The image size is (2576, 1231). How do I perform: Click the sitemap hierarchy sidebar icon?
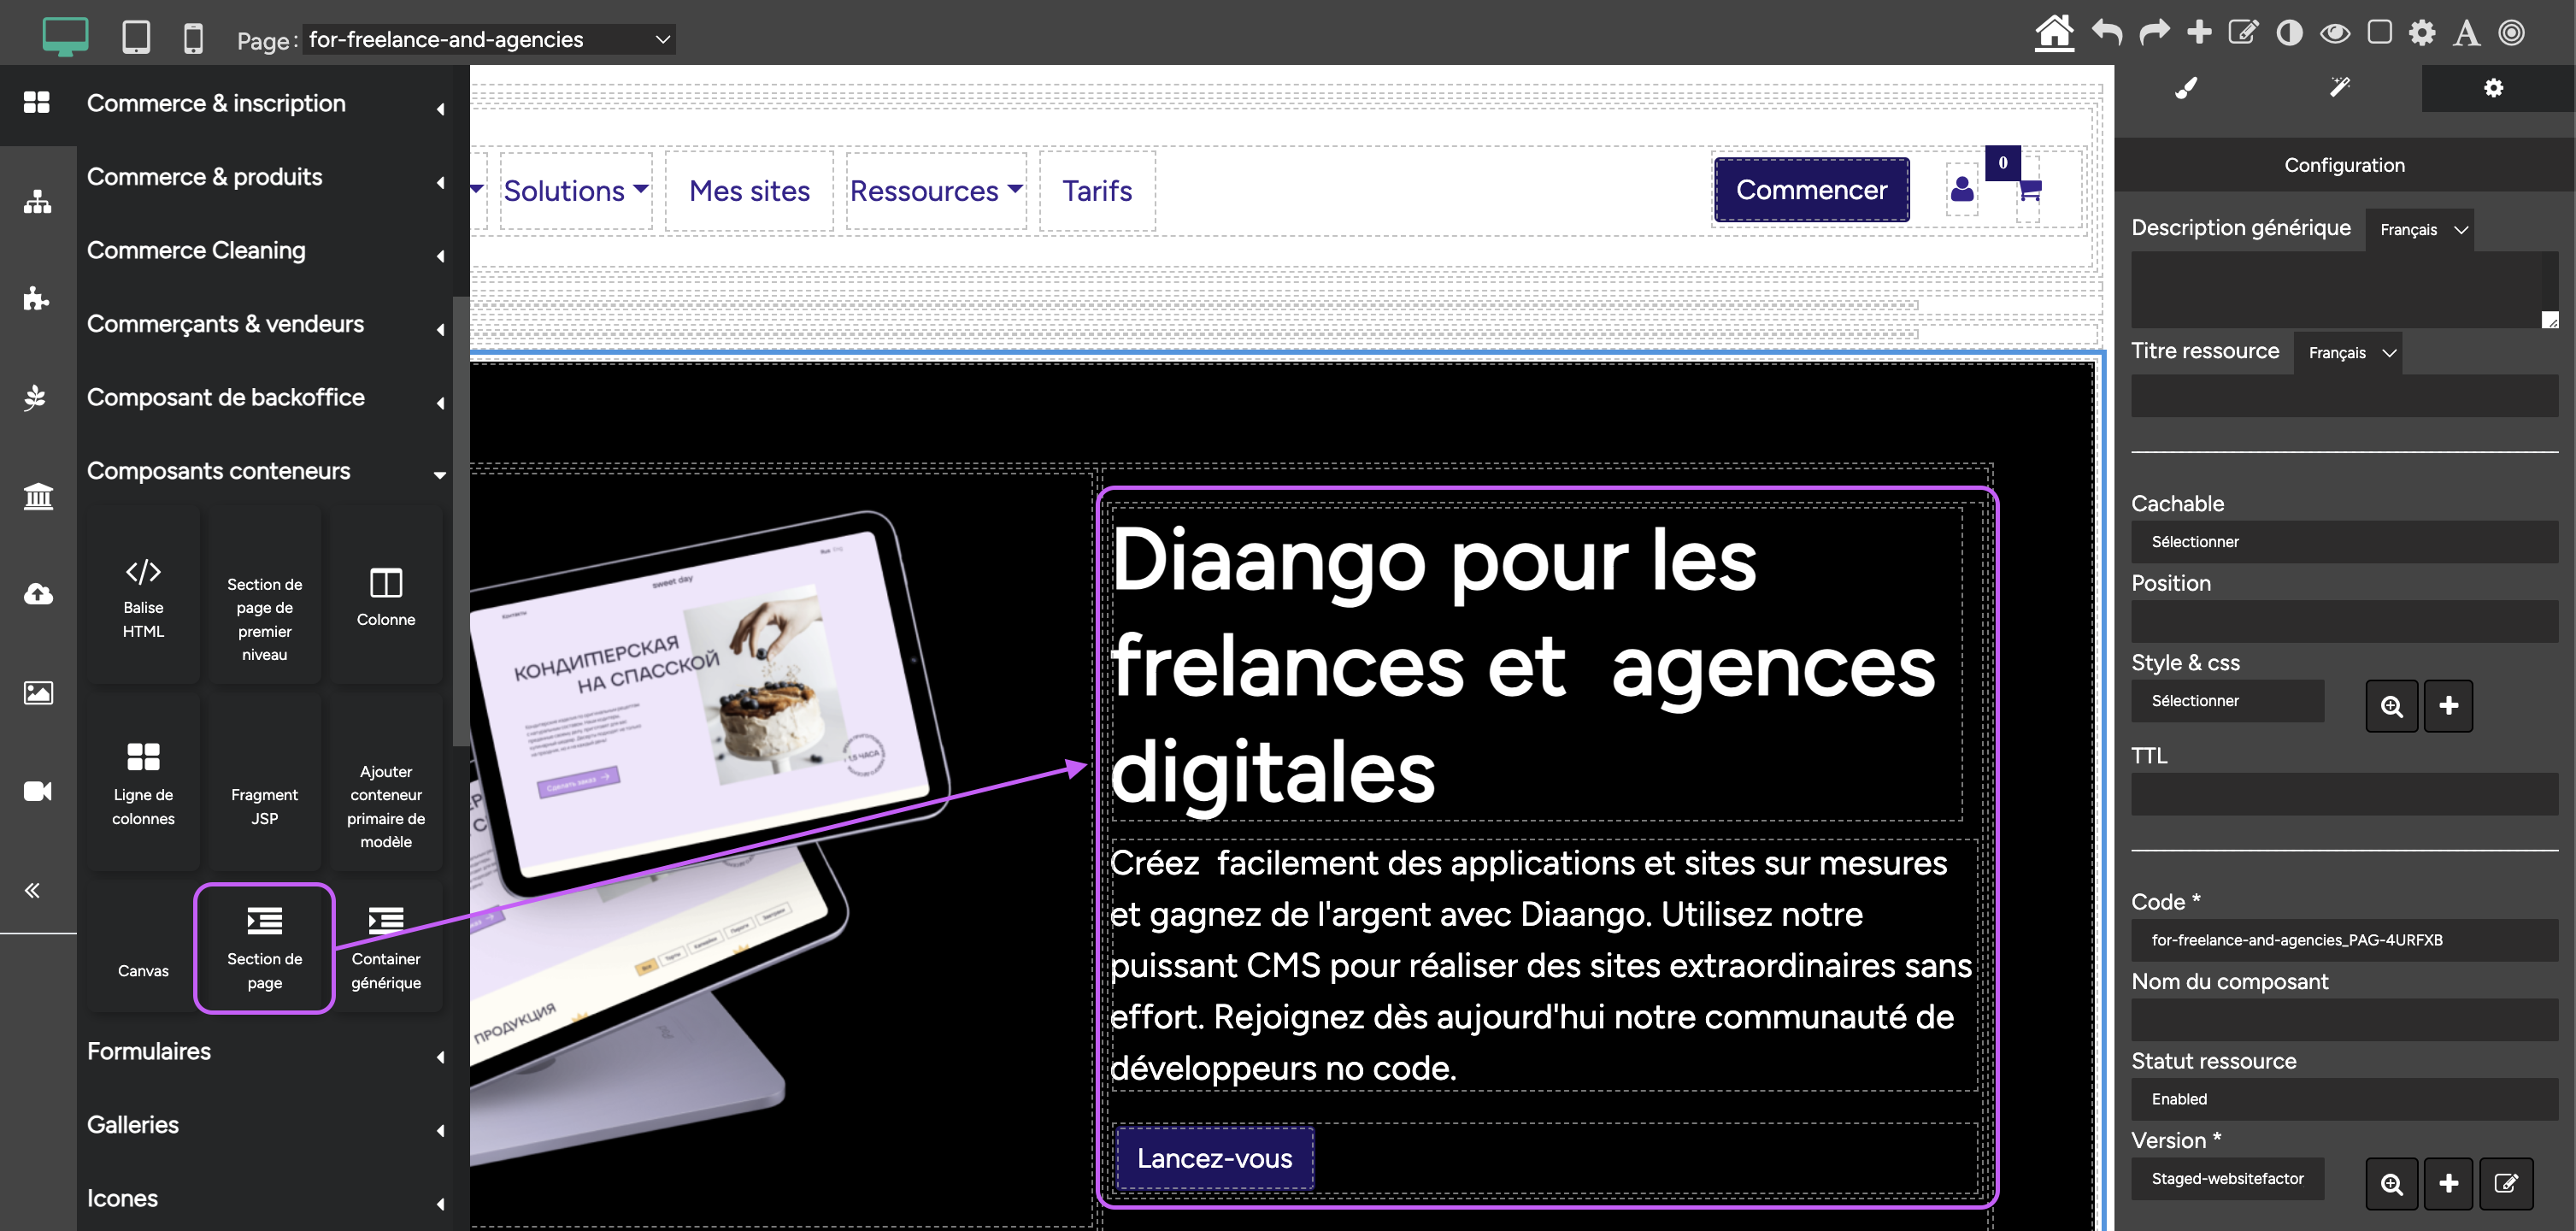tap(37, 201)
